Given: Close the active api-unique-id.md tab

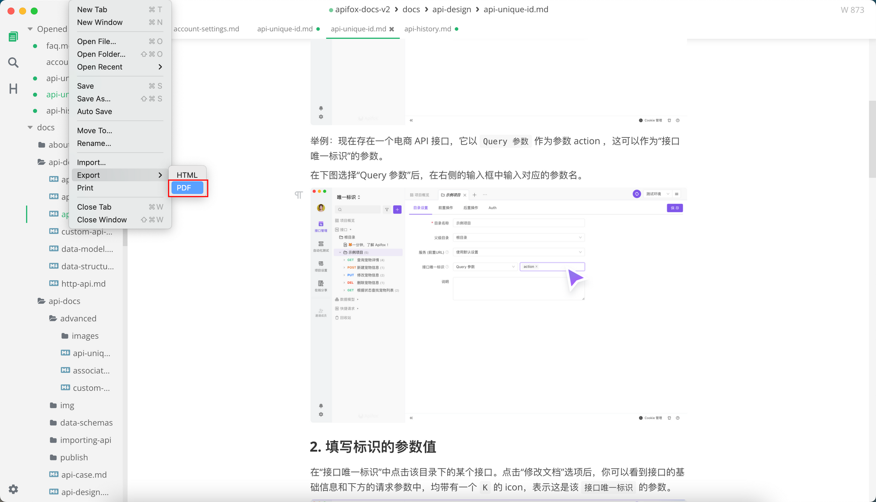Looking at the screenshot, I should click(x=391, y=29).
